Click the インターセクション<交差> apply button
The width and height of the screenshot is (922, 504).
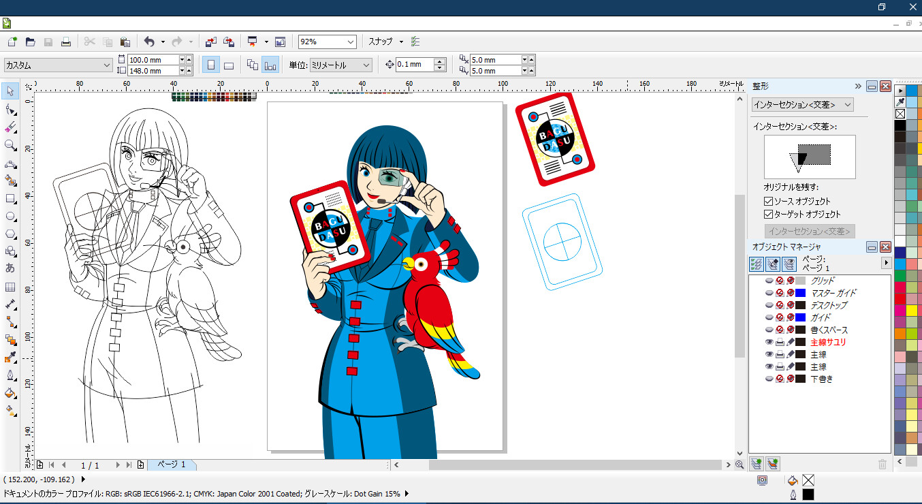click(810, 231)
